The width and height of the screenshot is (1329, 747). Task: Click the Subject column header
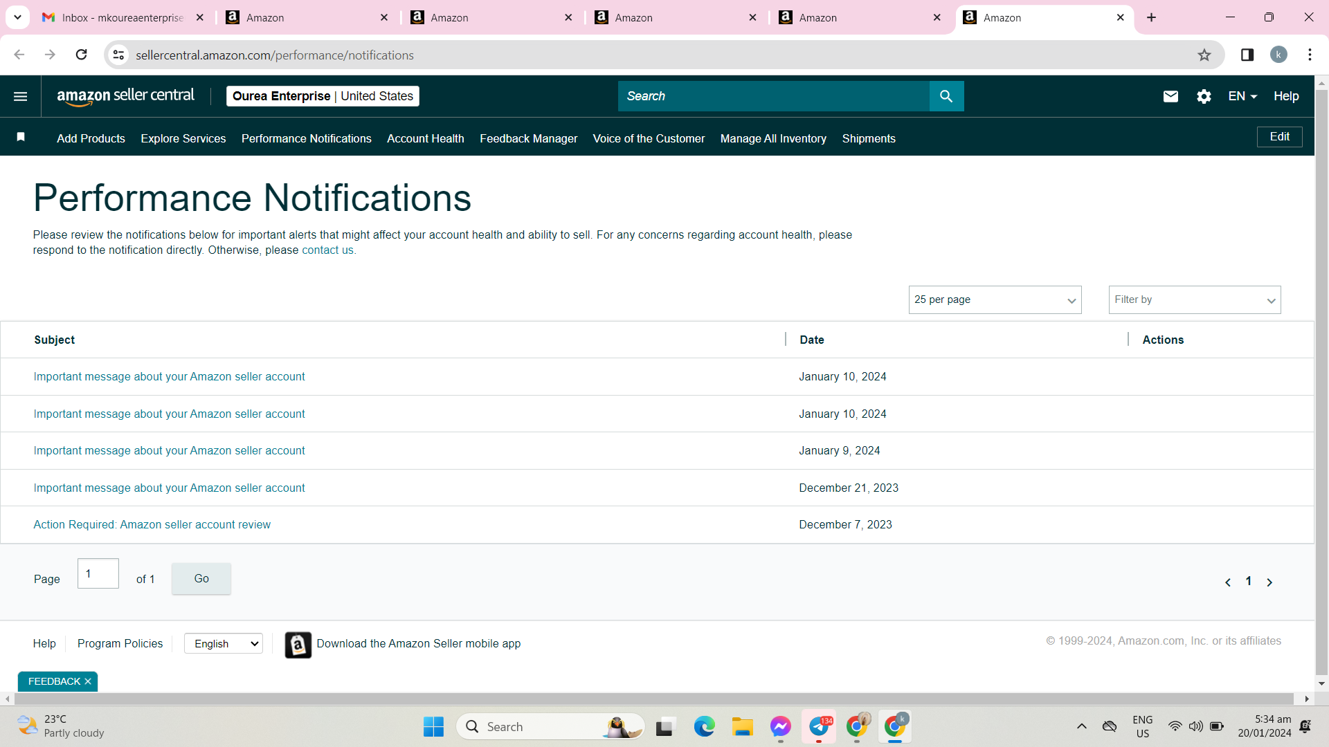point(54,340)
